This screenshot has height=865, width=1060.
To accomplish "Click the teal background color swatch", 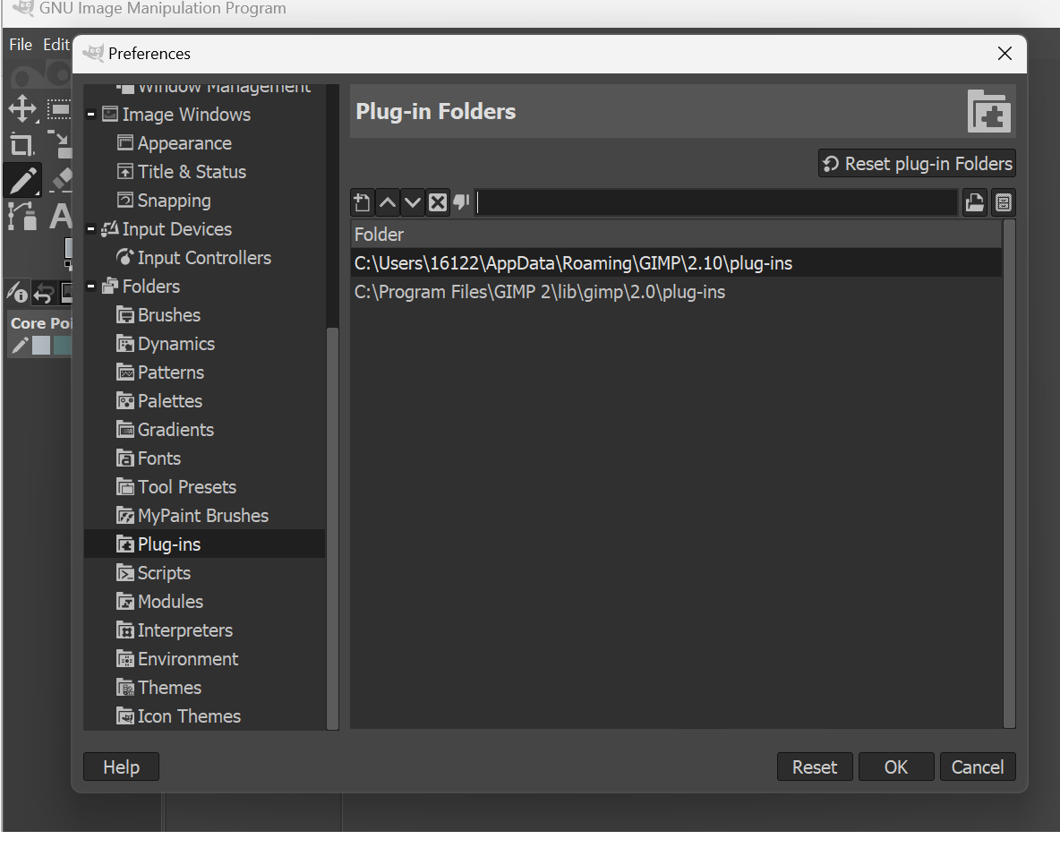I will (63, 345).
